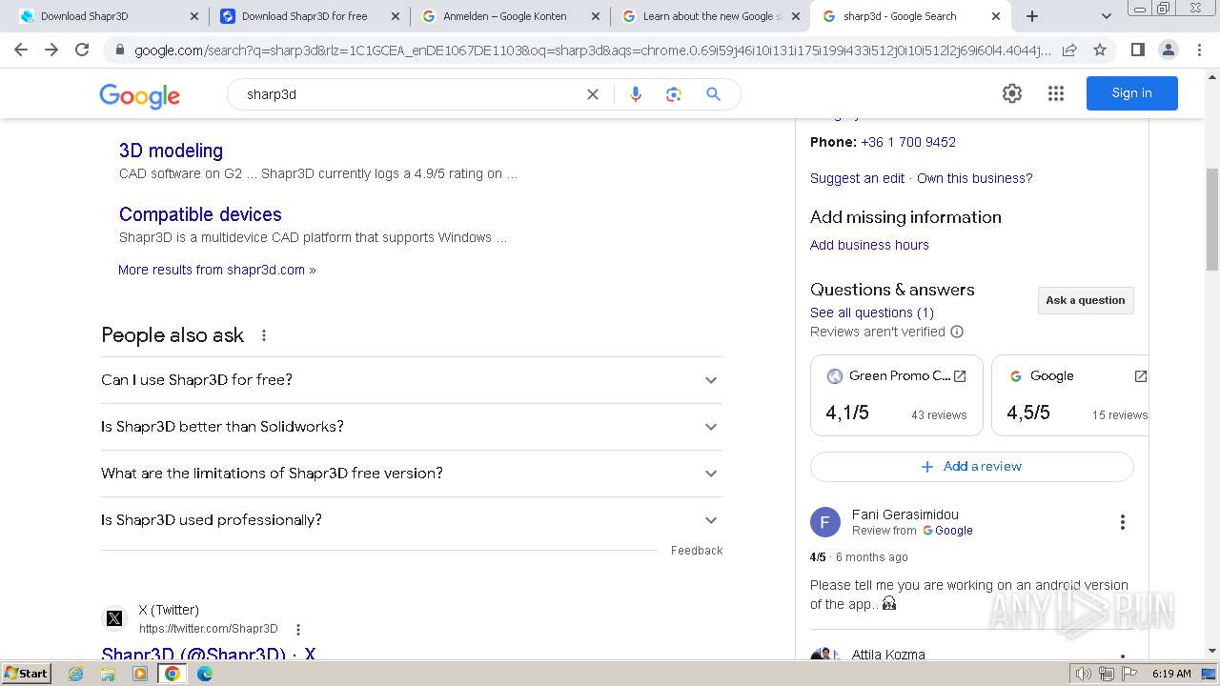Go back to the previous page
The image size is (1220, 686).
coord(21,50)
